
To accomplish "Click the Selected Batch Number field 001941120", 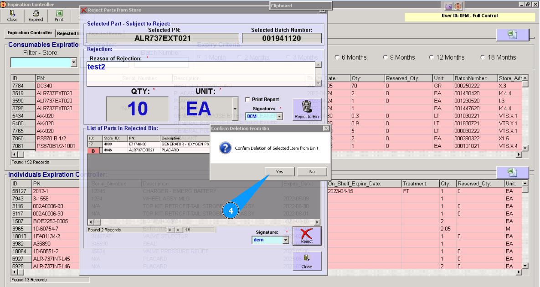I will point(282,38).
